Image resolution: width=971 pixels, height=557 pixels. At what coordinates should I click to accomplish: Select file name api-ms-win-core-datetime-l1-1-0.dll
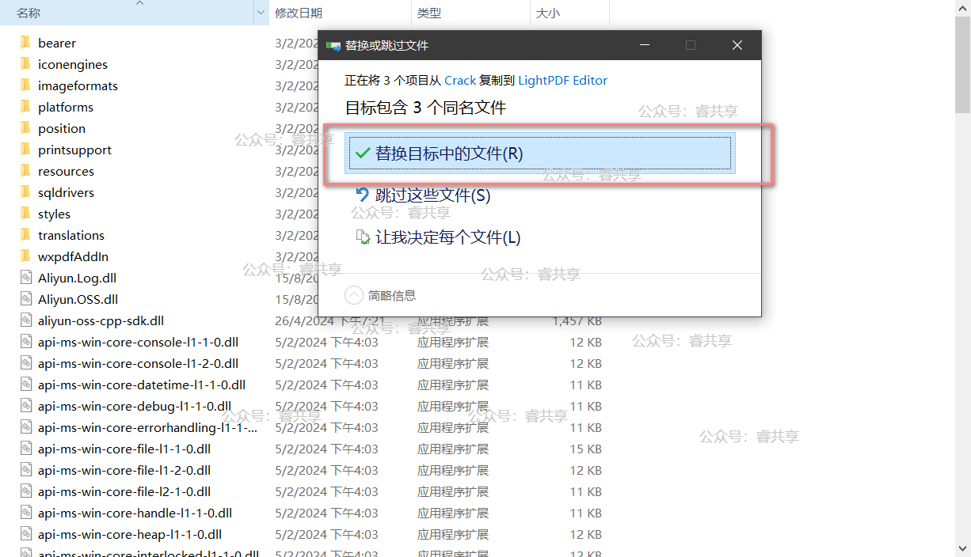pyautogui.click(x=142, y=385)
